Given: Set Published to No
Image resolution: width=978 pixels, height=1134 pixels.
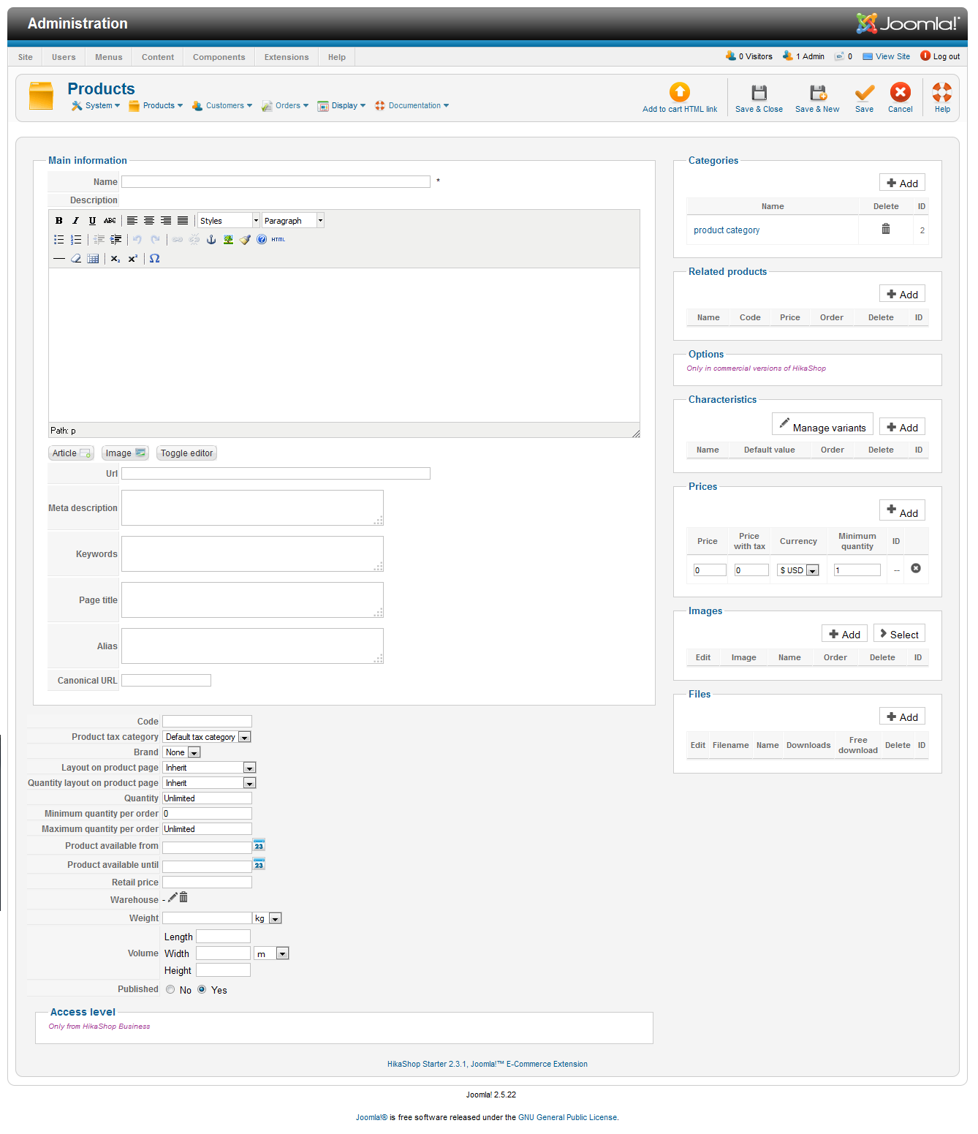Looking at the screenshot, I should point(170,990).
